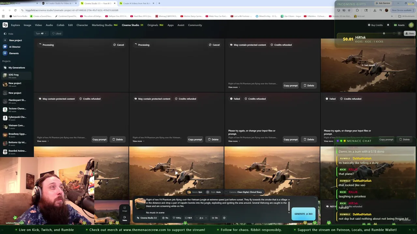
Task: Click the prompt reference image thumbnail
Action: 140,204
